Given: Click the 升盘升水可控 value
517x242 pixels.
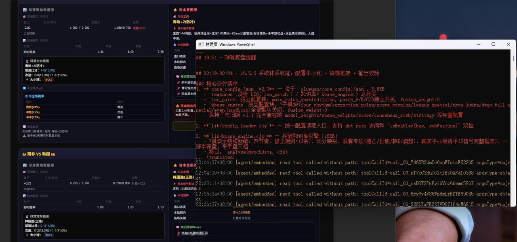Looking at the screenshot, I should pyautogui.click(x=242, y=218).
